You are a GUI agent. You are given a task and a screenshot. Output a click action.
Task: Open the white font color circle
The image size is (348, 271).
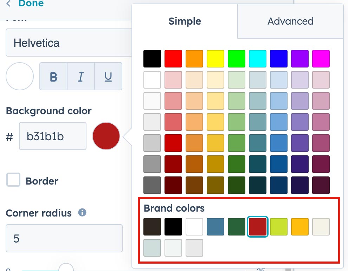coord(20,76)
